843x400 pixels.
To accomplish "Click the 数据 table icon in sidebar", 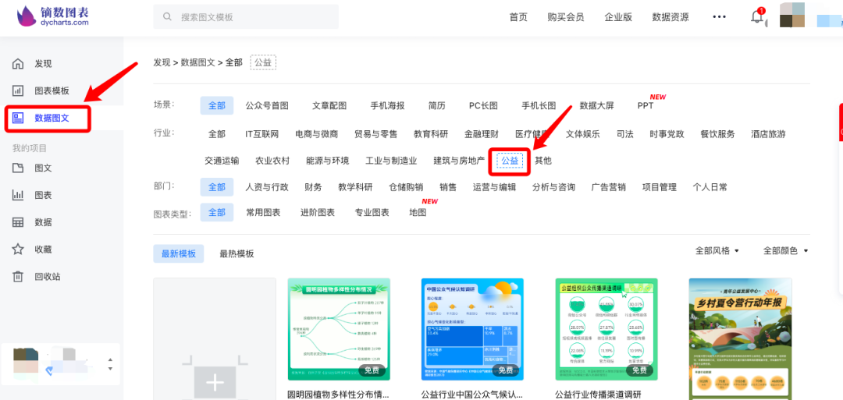I will (19, 222).
